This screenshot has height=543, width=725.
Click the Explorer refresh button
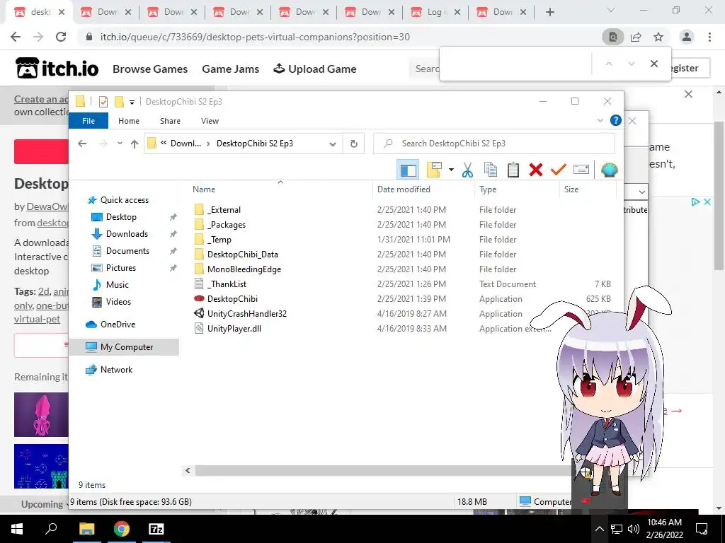pyautogui.click(x=354, y=144)
